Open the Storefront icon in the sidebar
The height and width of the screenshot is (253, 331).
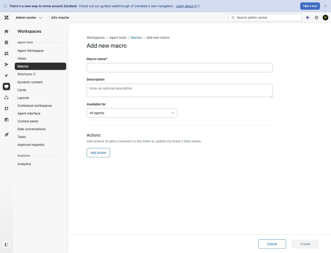pos(7,120)
